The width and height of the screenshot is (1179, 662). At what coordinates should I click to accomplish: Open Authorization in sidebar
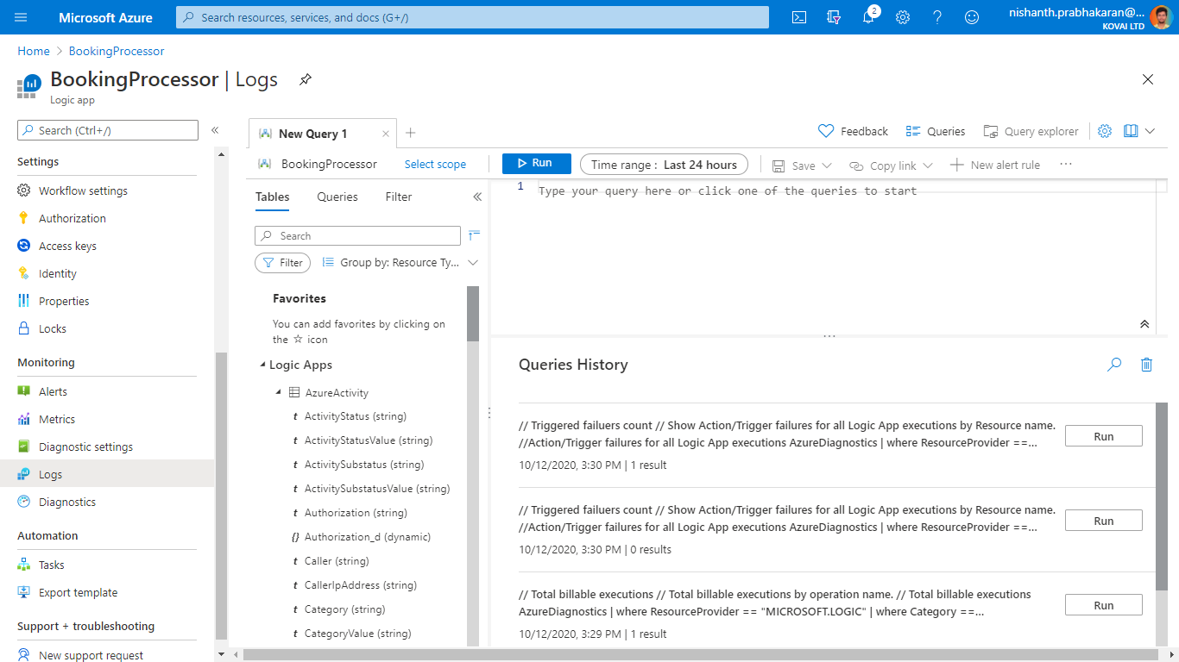coord(73,218)
